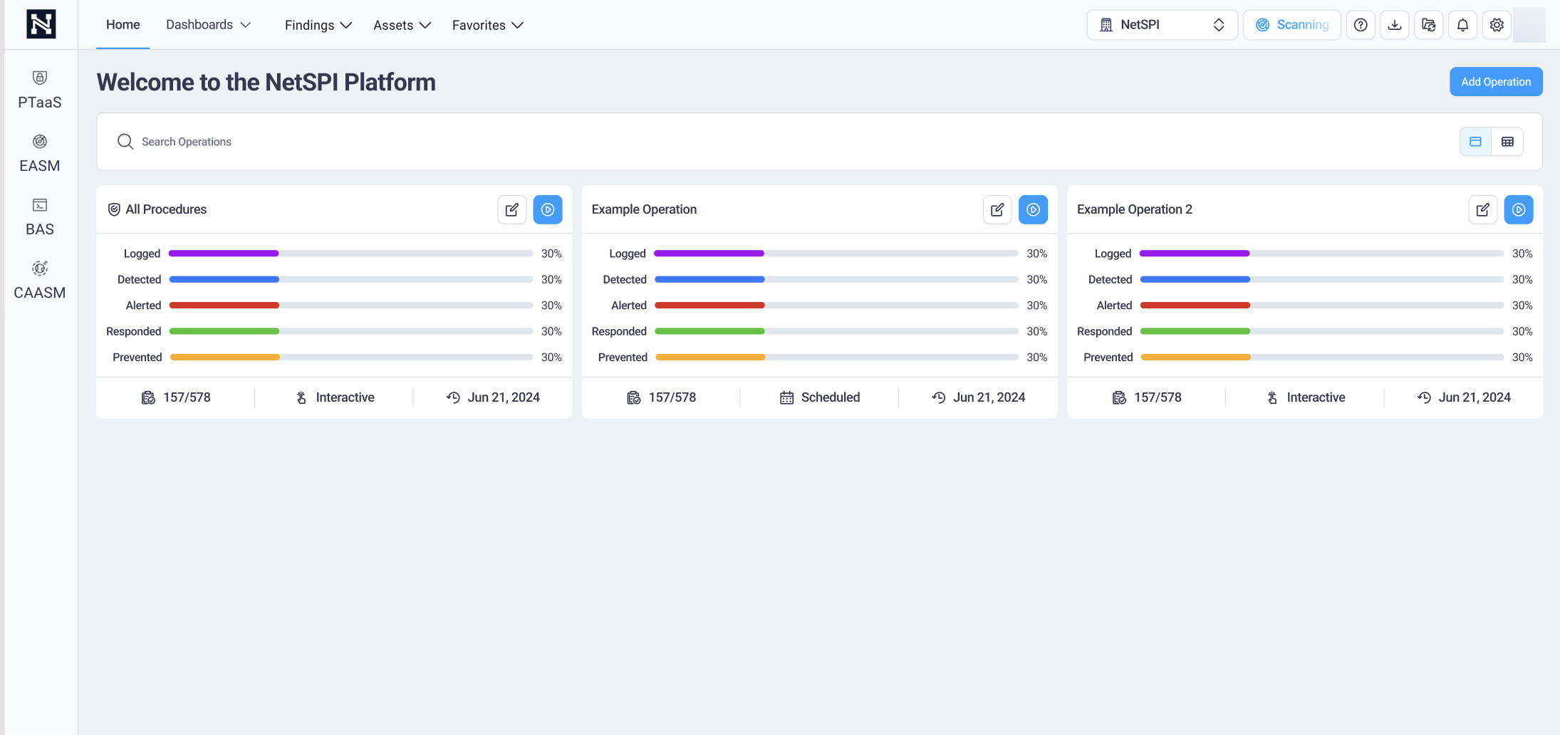Edit the All Procedures operation

[x=512, y=209]
